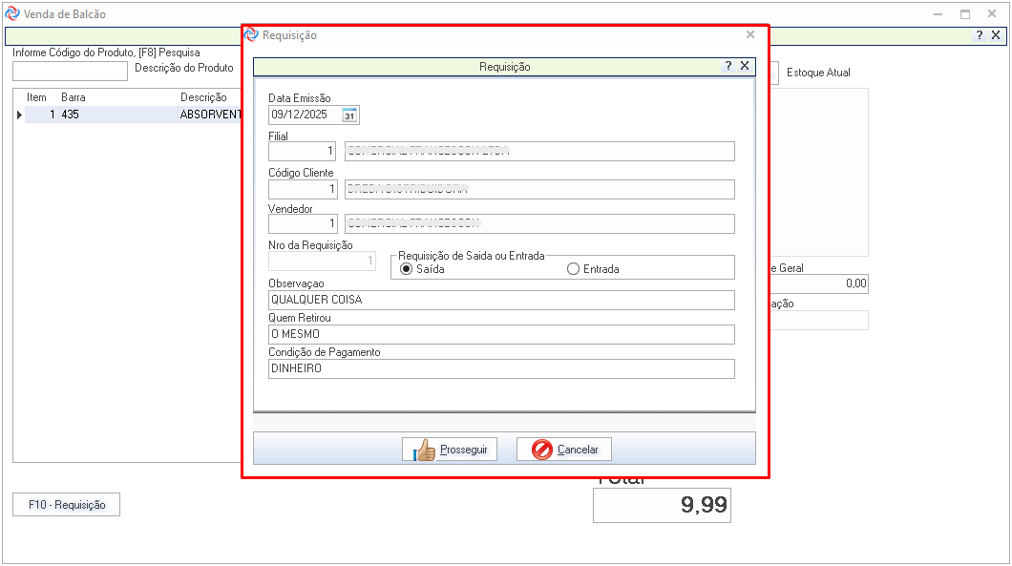Focus the Filial code field
1012x566 pixels.
(x=303, y=152)
